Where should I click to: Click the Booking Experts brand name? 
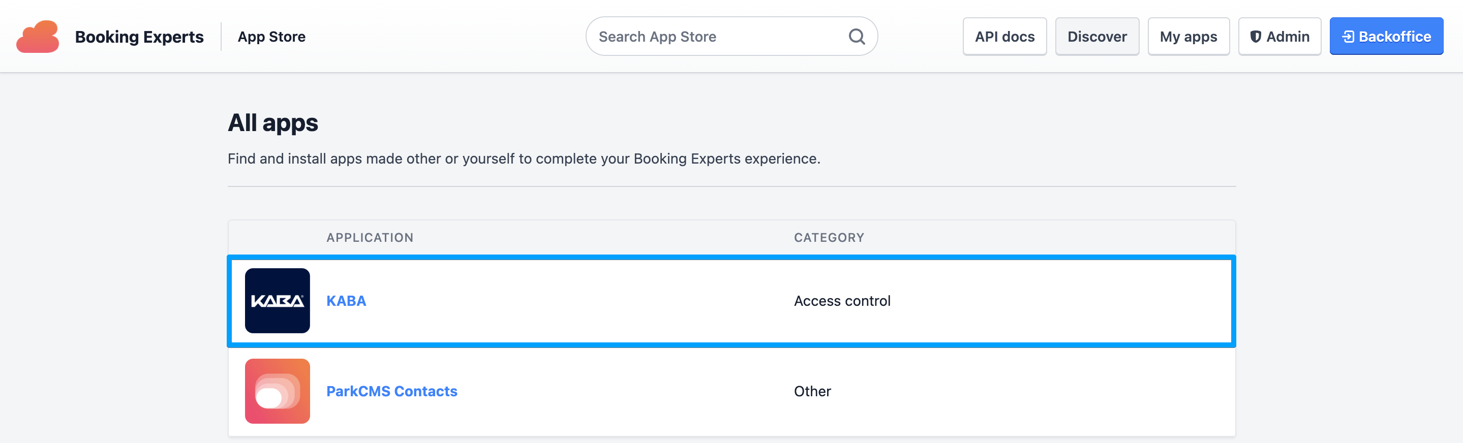point(139,37)
